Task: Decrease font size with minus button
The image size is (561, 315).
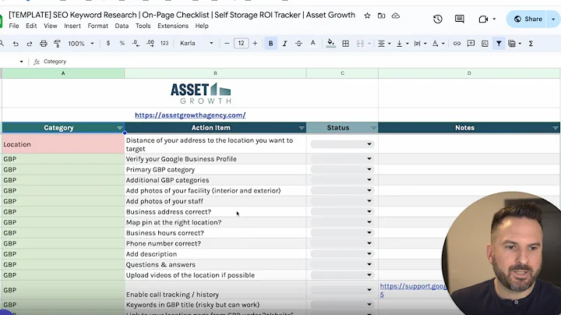Action: pyautogui.click(x=227, y=44)
